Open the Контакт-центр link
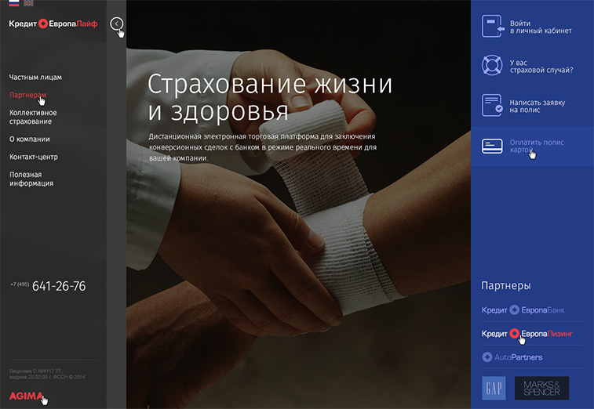594x409 pixels. click(x=34, y=157)
